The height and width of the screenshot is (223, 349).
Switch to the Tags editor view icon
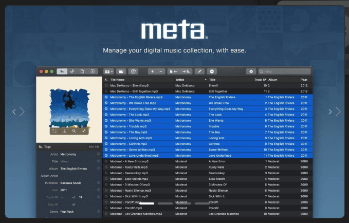pyautogui.click(x=62, y=71)
